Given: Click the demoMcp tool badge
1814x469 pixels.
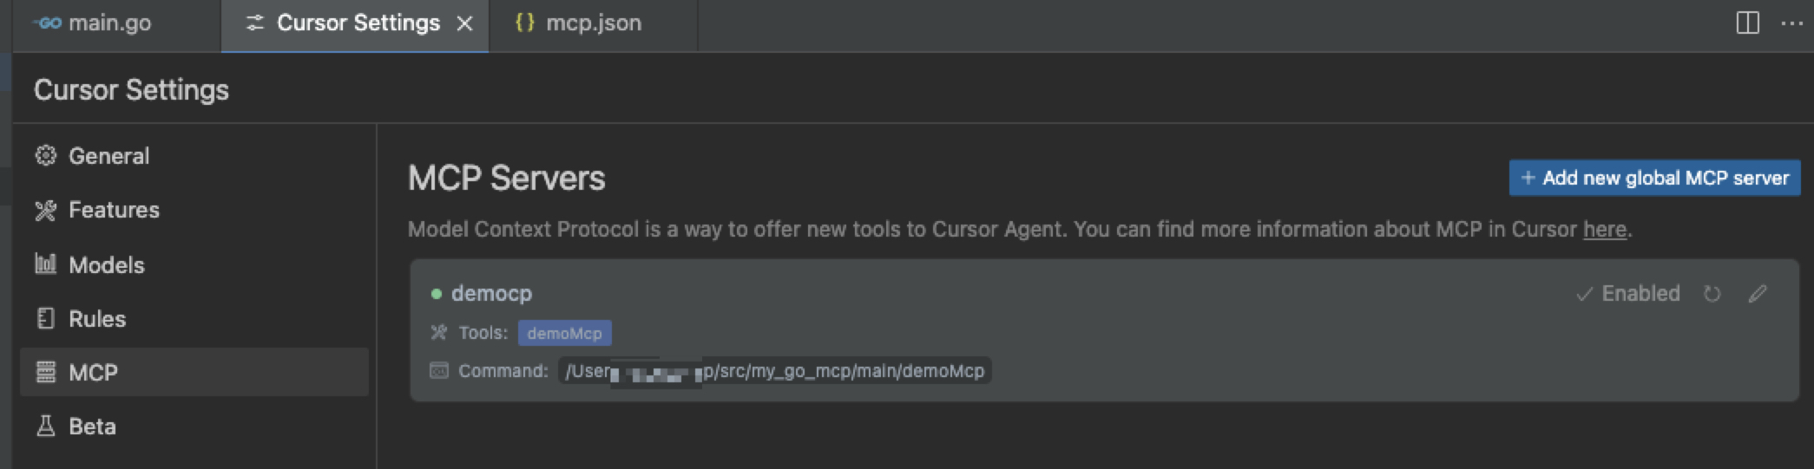Looking at the screenshot, I should pos(564,334).
